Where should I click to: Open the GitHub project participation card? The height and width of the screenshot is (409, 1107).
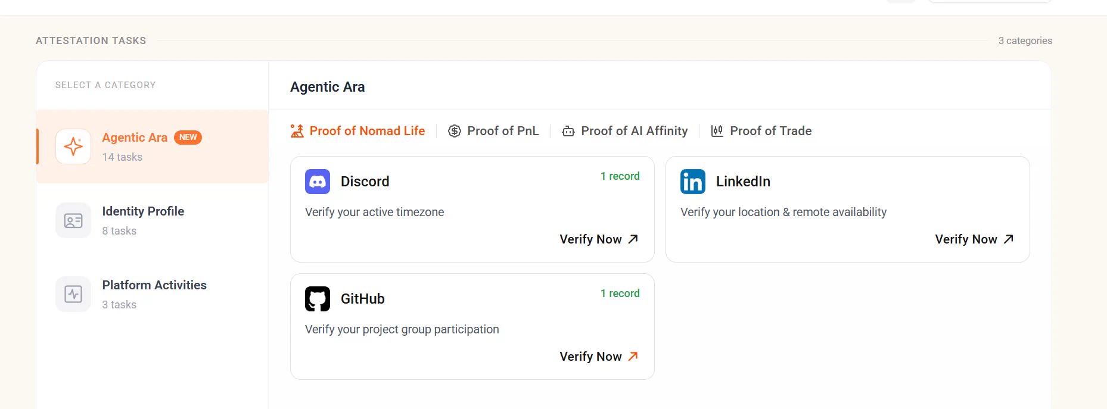(x=472, y=326)
